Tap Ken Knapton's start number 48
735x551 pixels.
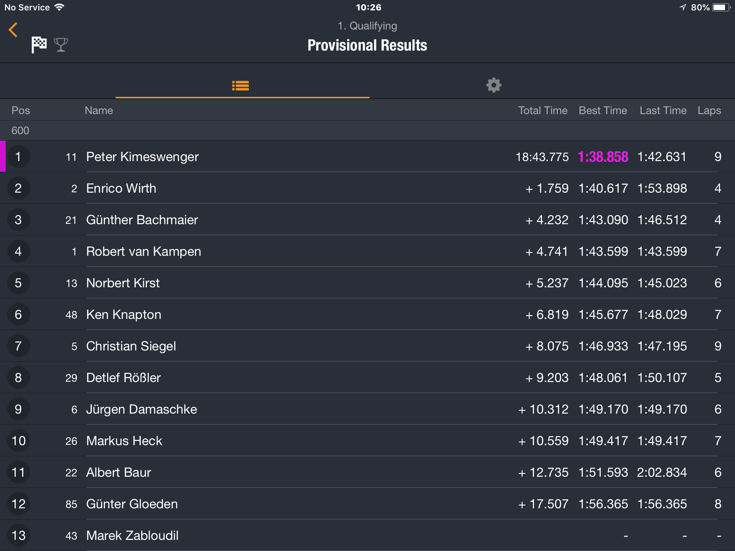[x=71, y=315]
